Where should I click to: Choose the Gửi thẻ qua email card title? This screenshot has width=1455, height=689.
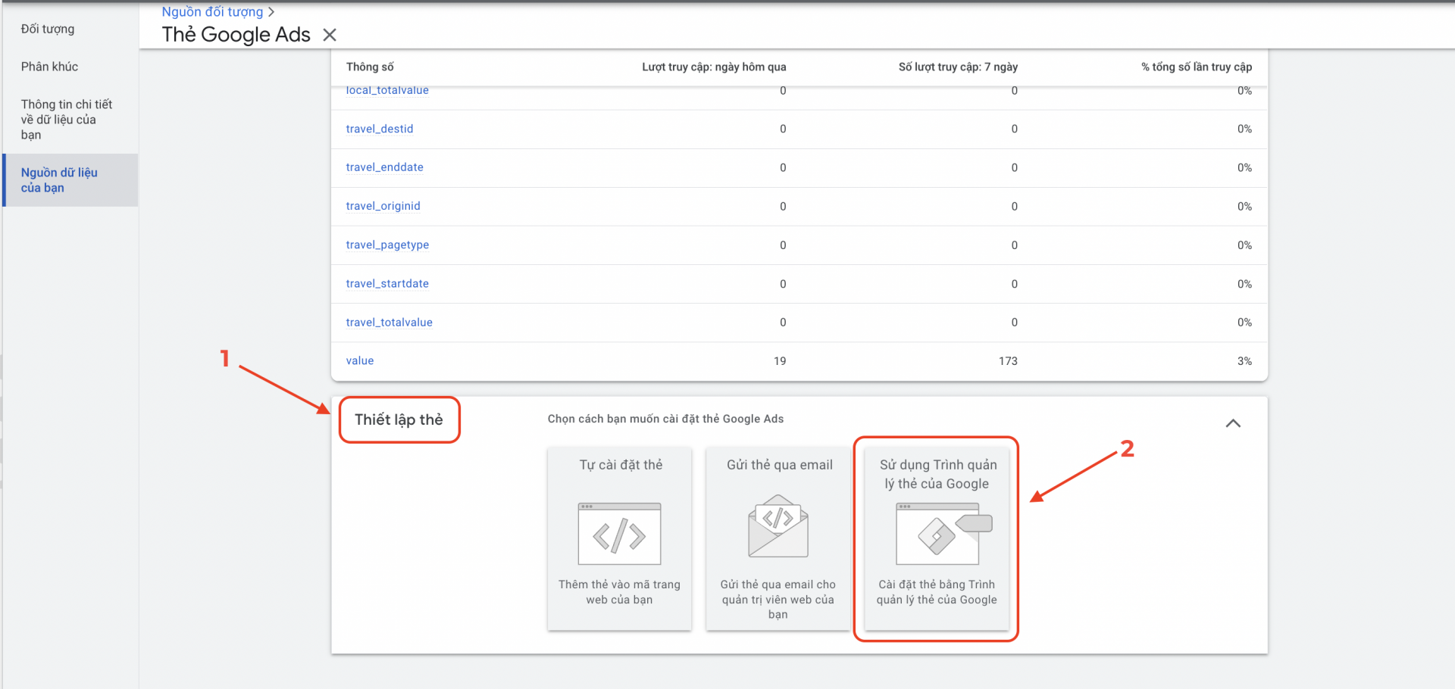780,465
